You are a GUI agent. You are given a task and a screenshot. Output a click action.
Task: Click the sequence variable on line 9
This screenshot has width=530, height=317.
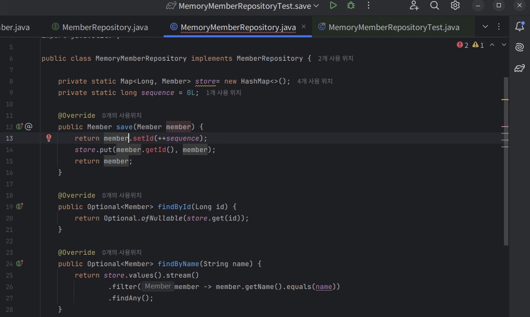(x=157, y=92)
